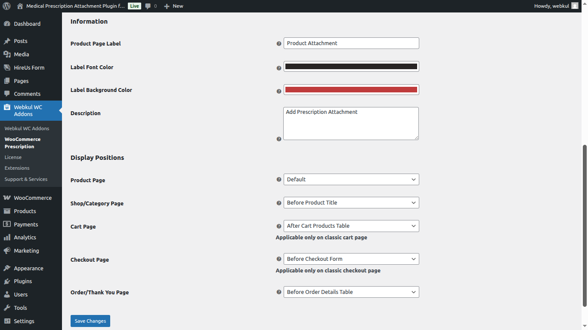Click the Live status badge
Viewport: 588px width, 330px height.
tap(134, 6)
